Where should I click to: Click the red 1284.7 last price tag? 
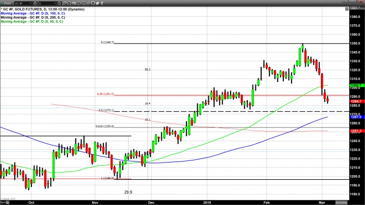[x=356, y=101]
